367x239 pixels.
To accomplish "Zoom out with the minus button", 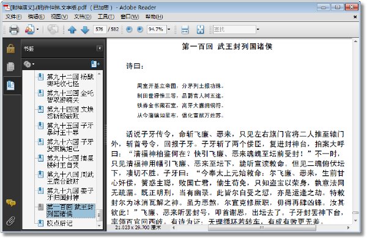I will (129, 29).
